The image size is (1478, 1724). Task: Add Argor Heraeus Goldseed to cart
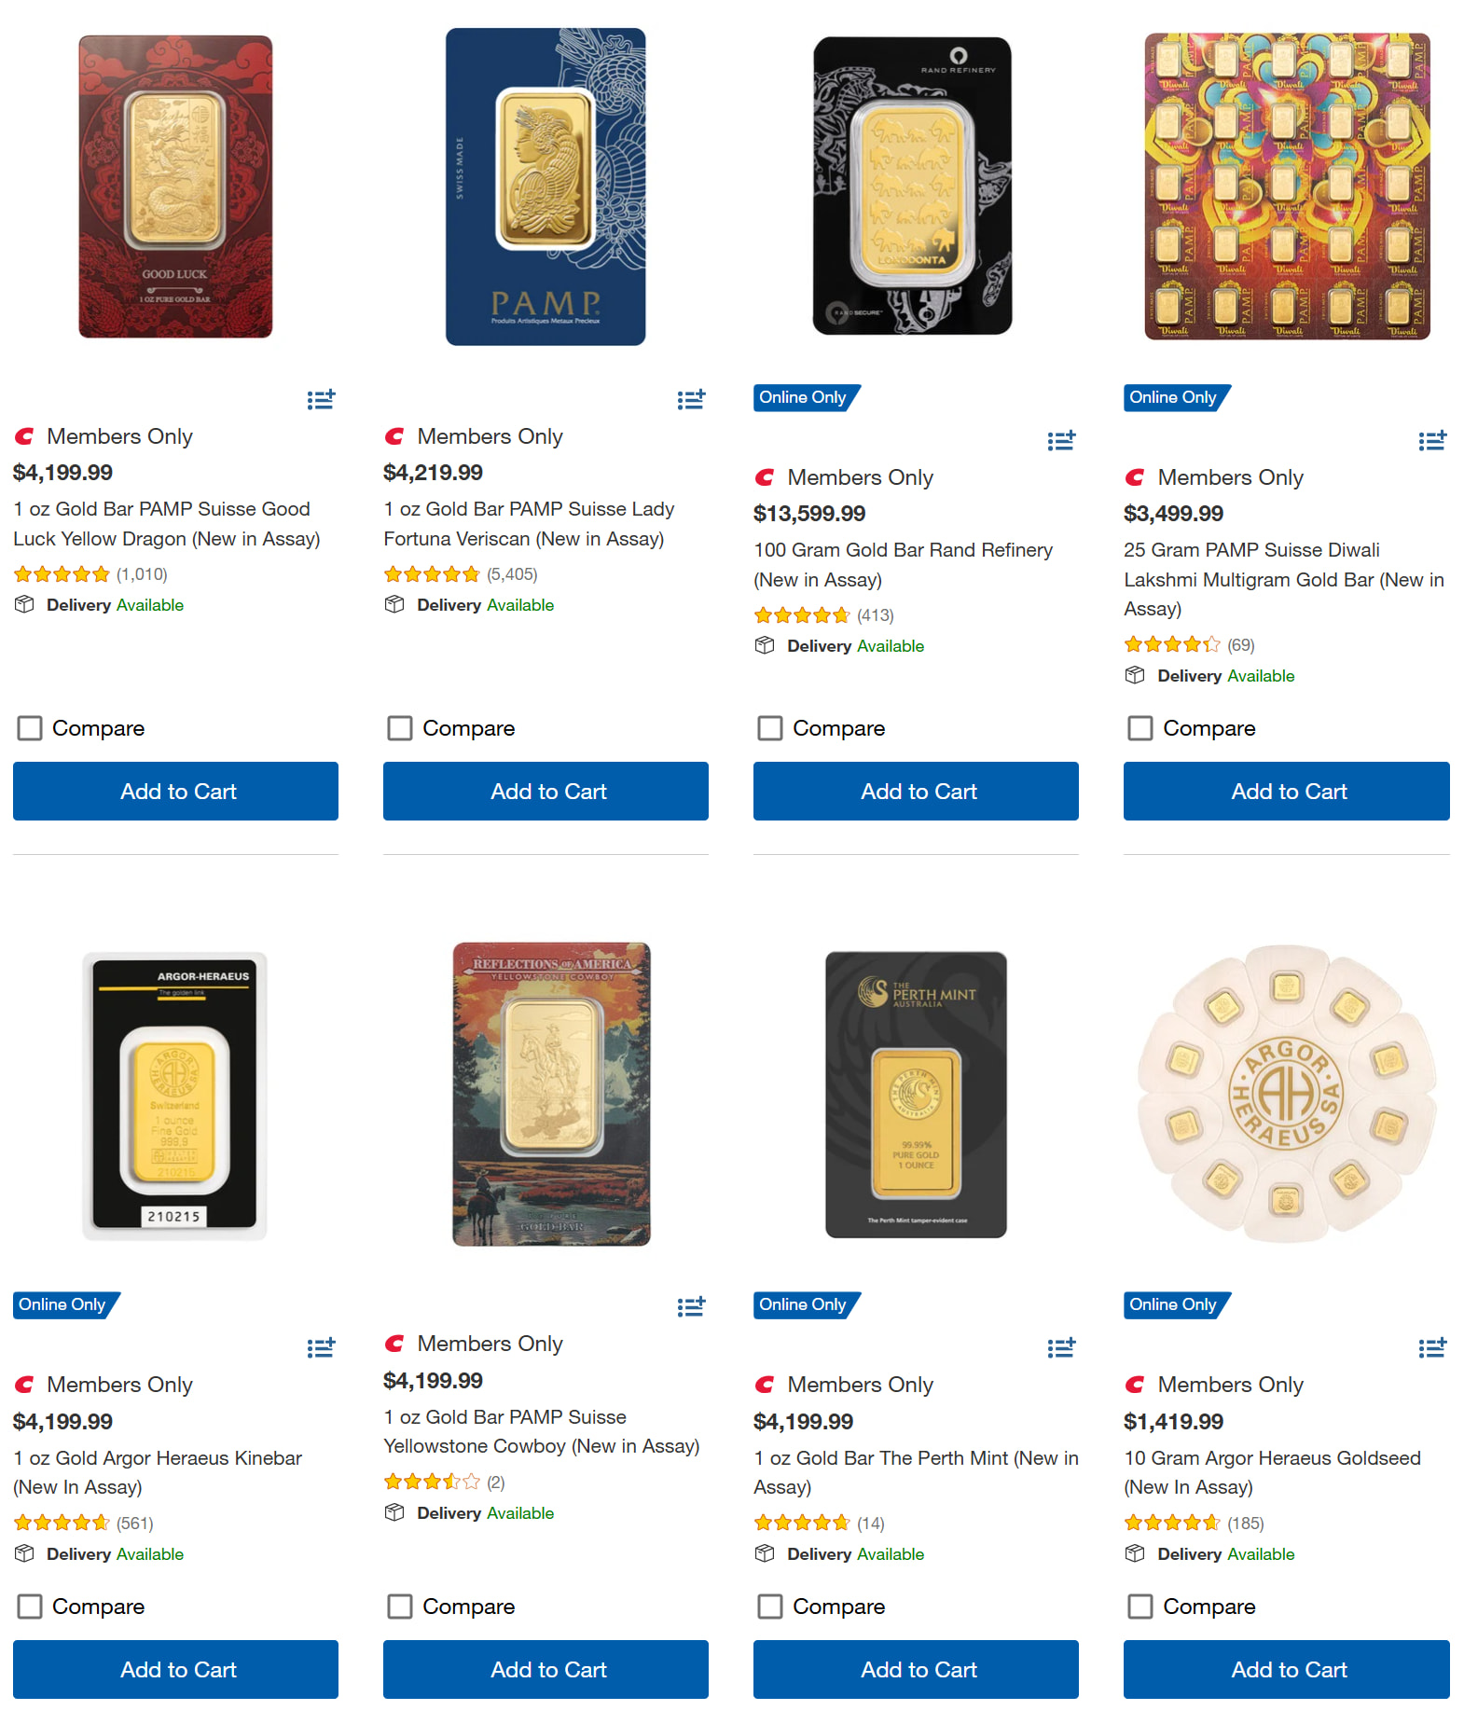[1286, 1670]
